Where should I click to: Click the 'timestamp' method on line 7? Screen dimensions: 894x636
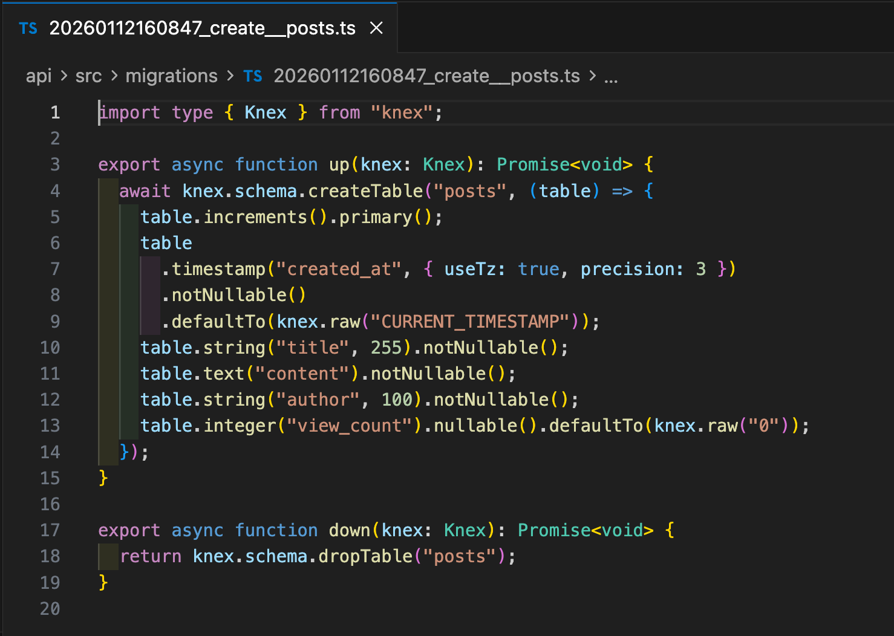[218, 269]
